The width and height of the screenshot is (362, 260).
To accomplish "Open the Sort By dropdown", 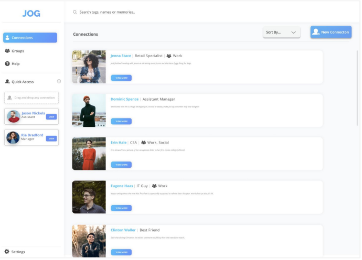I will tap(281, 32).
